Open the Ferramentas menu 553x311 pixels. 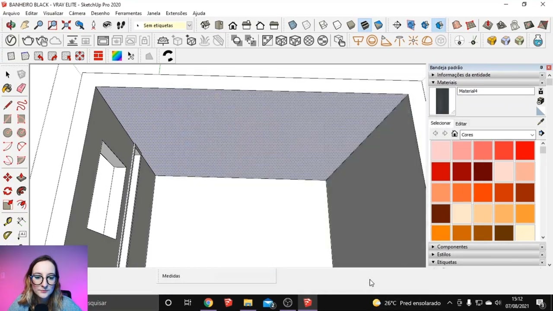click(x=128, y=13)
